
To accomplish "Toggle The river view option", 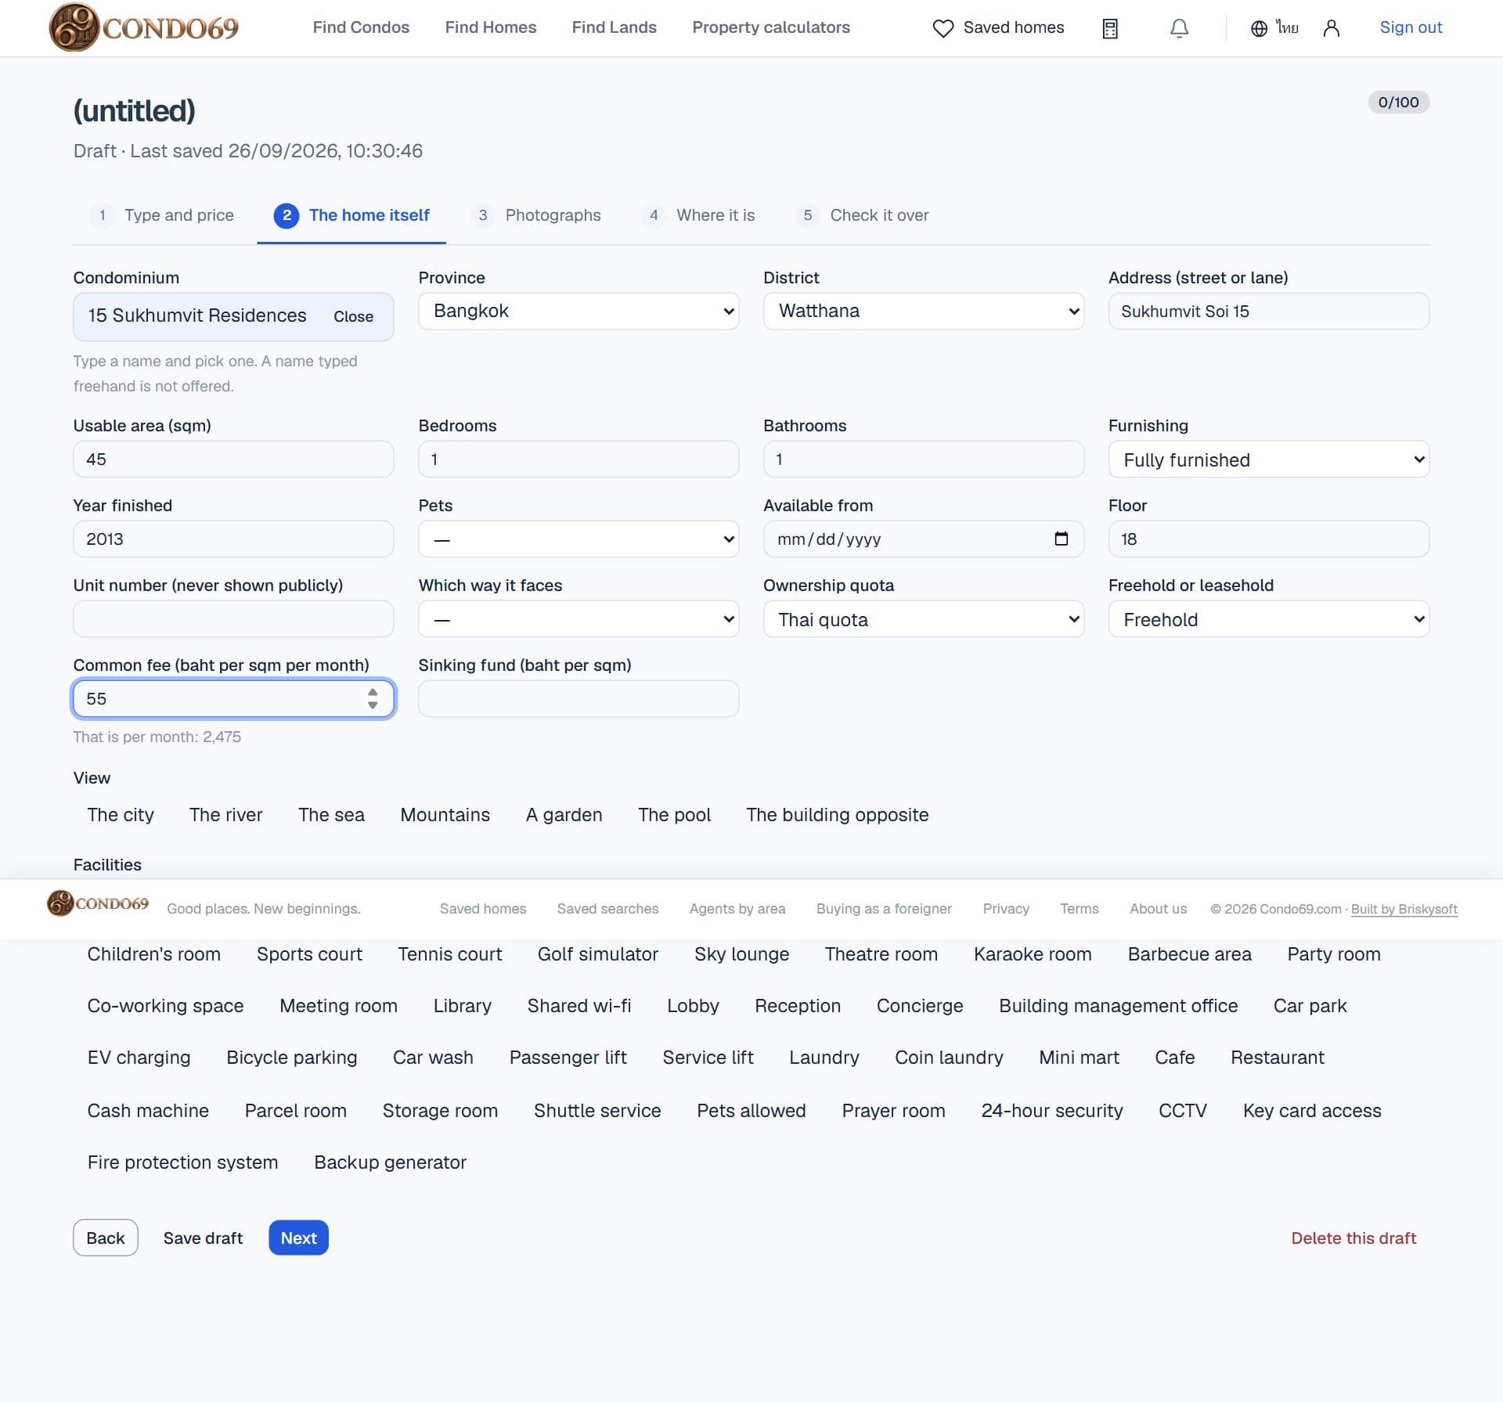I will (x=225, y=815).
